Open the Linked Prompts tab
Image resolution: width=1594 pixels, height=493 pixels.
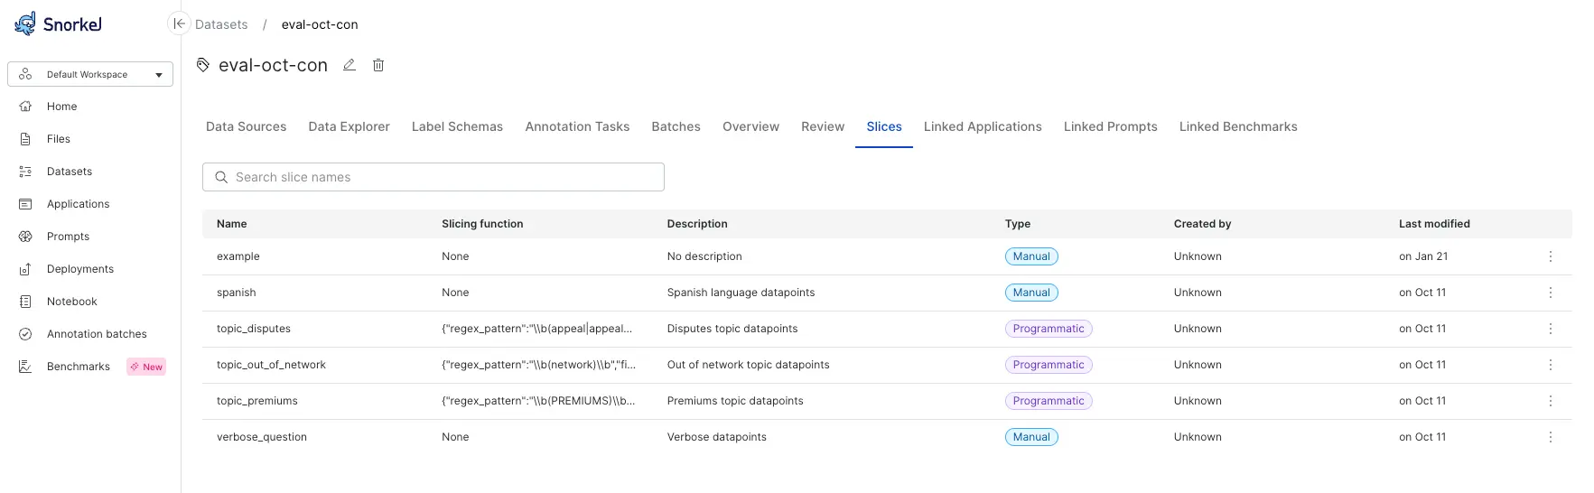[x=1110, y=126]
